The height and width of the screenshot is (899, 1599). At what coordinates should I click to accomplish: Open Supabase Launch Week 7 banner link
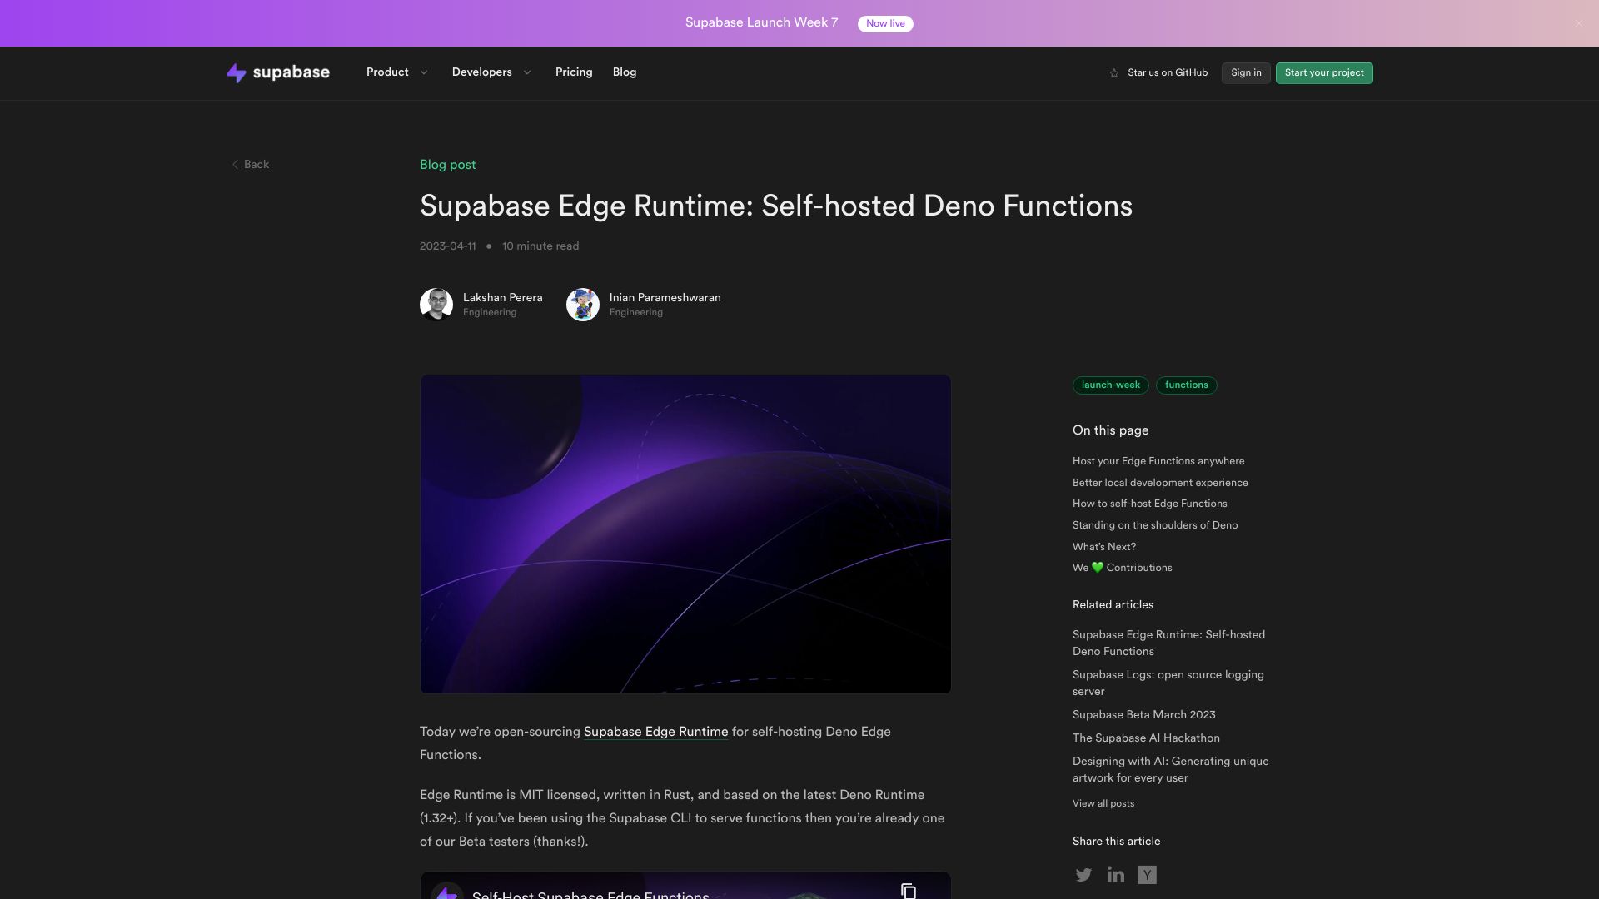click(x=761, y=23)
